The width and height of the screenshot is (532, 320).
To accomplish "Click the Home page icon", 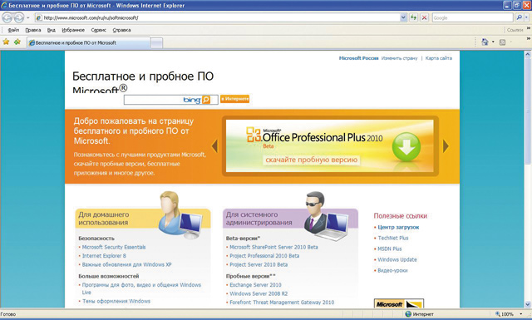I will click(x=485, y=42).
